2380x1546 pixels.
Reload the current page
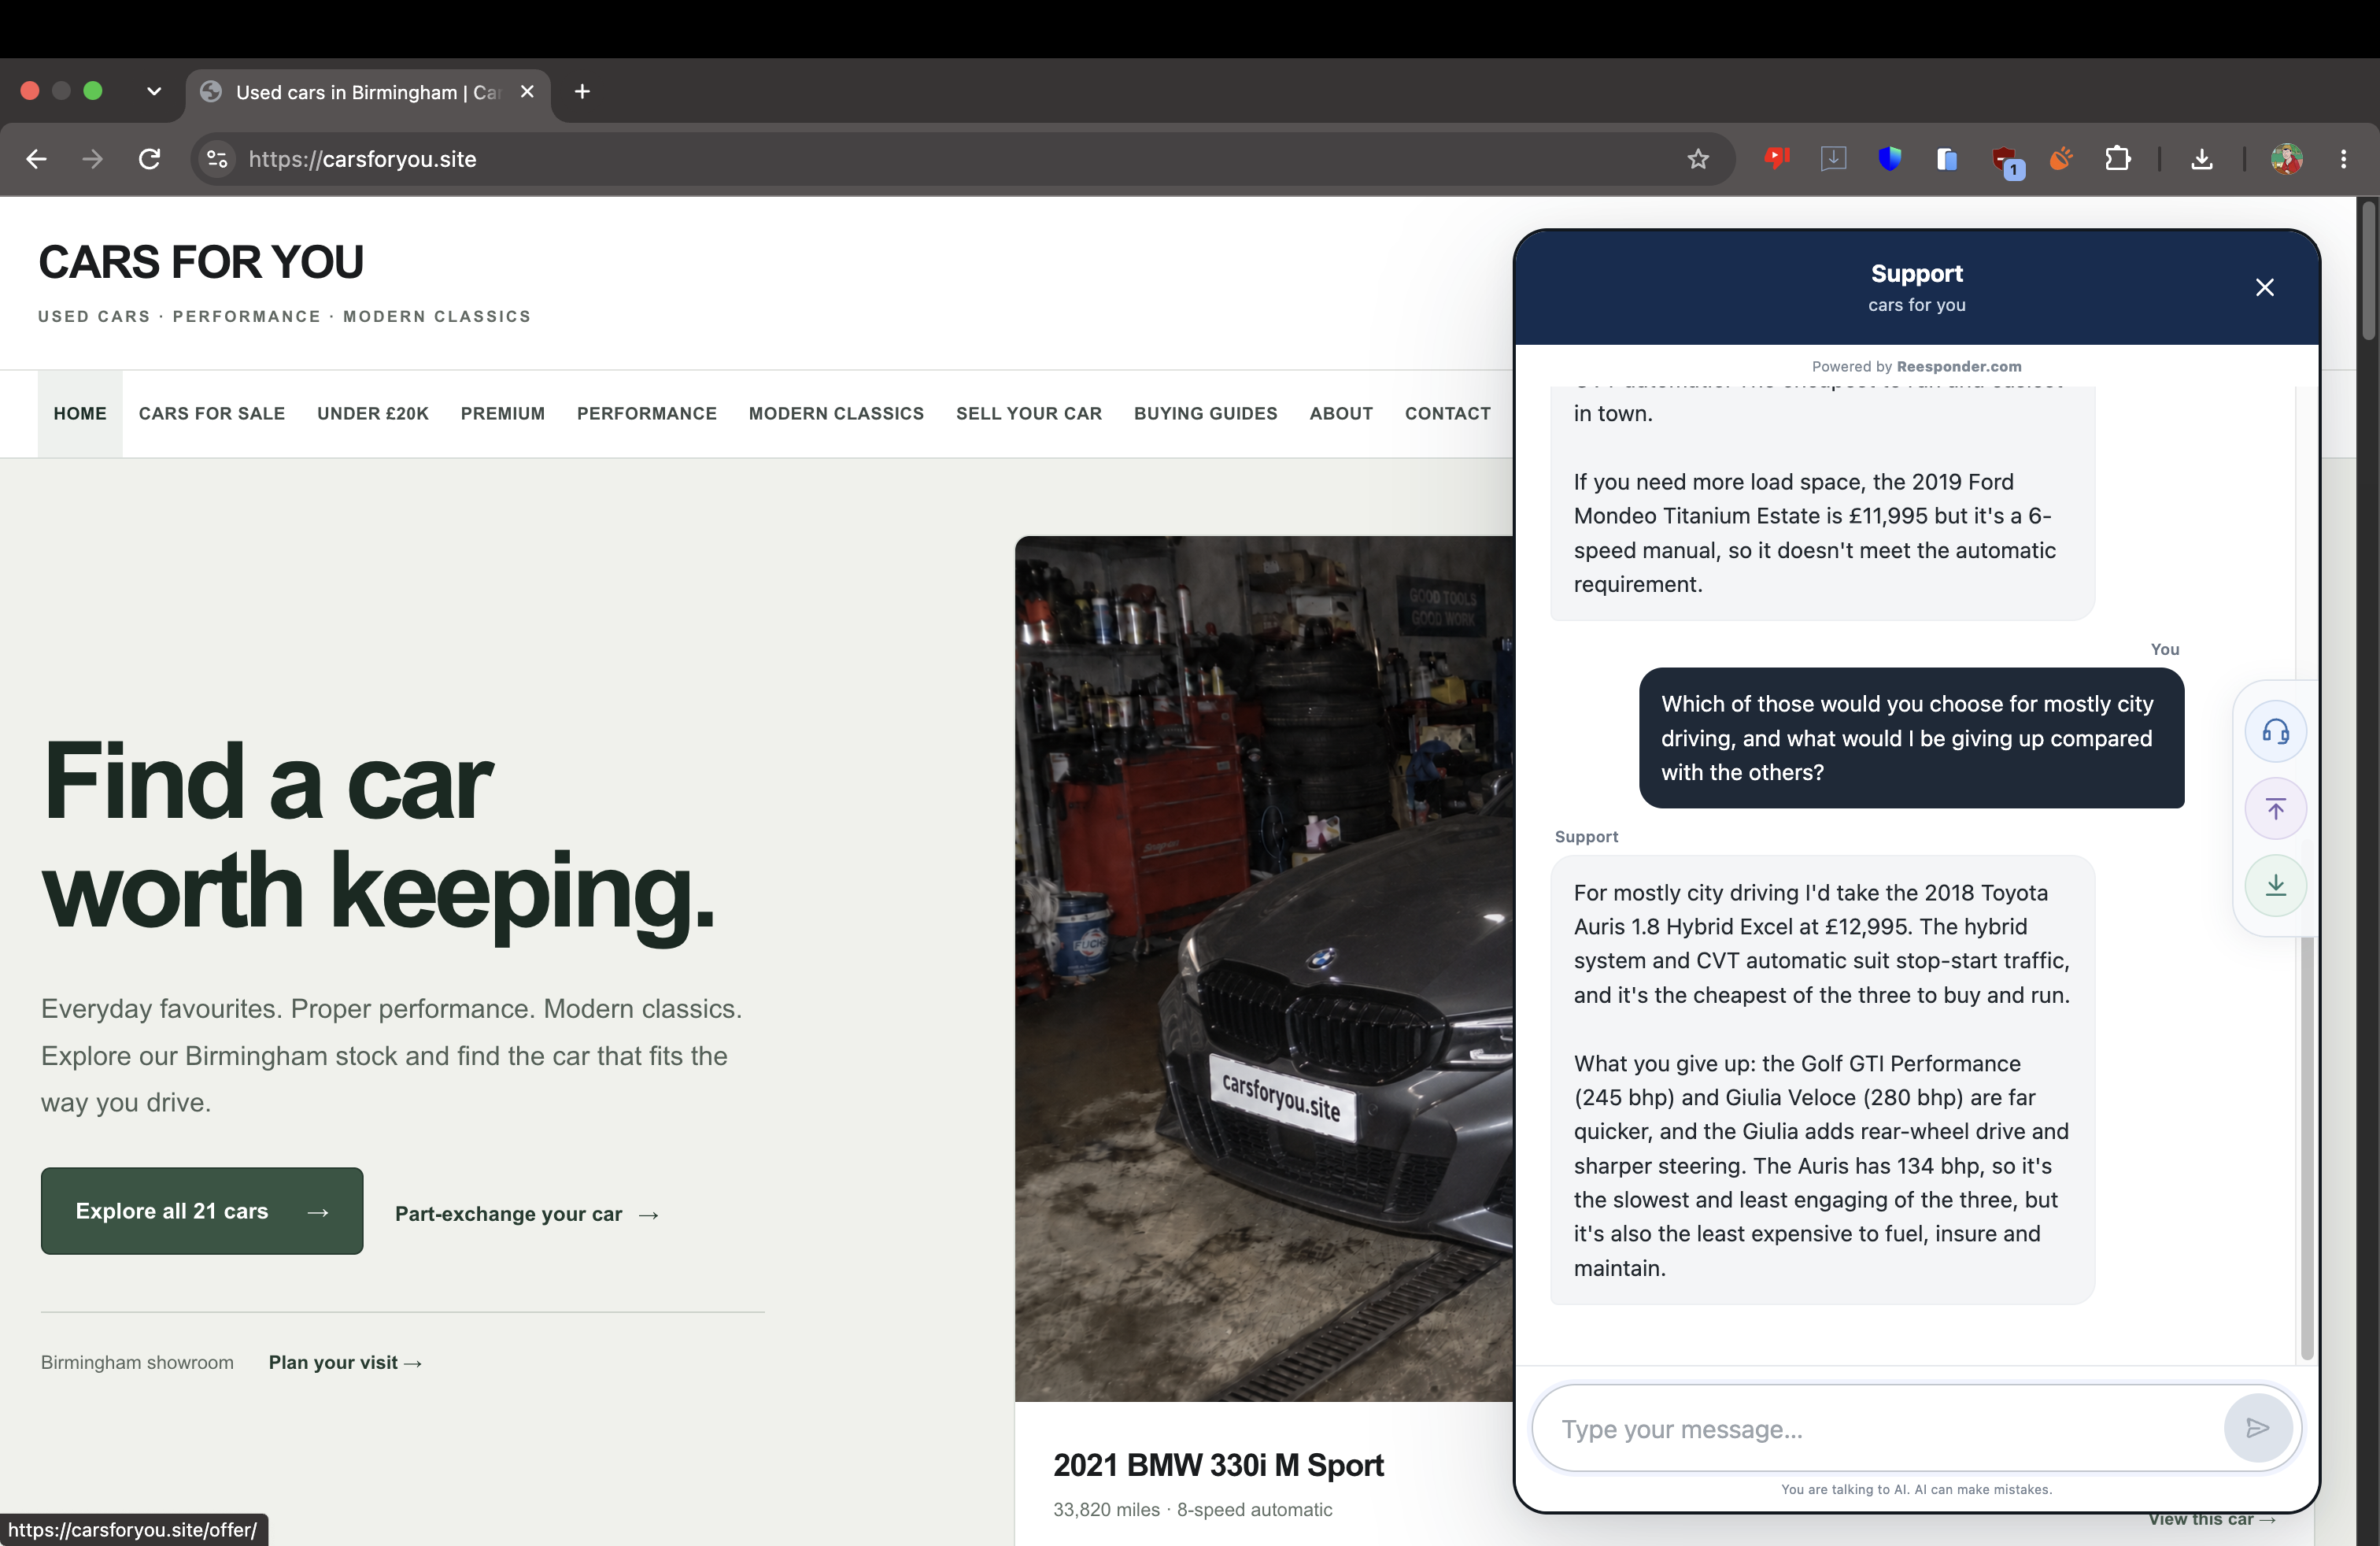(x=149, y=159)
